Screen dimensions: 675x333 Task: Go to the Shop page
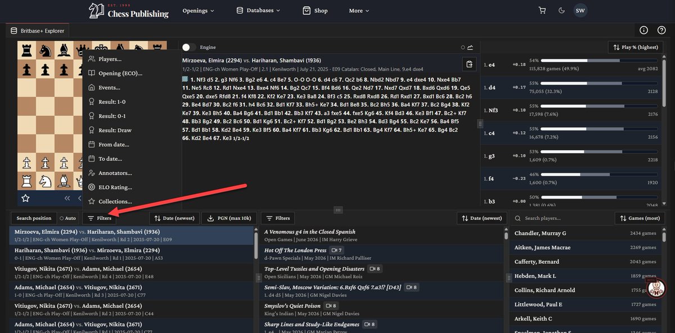(x=315, y=10)
